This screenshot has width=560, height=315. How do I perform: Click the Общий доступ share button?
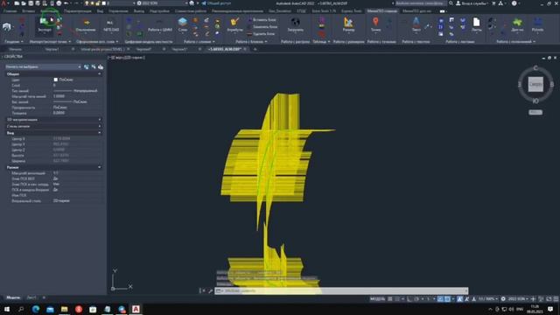coord(216,3)
